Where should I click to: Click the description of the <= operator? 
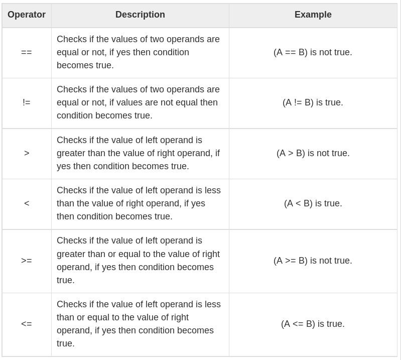click(138, 324)
